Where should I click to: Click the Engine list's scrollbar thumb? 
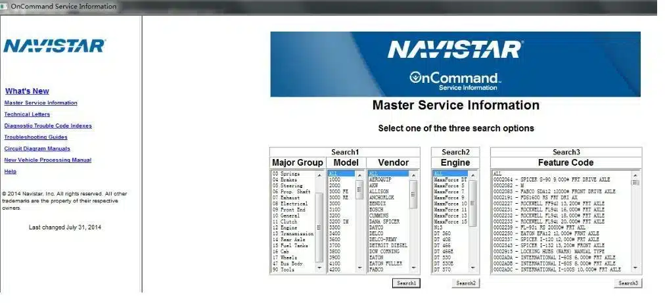point(472,204)
